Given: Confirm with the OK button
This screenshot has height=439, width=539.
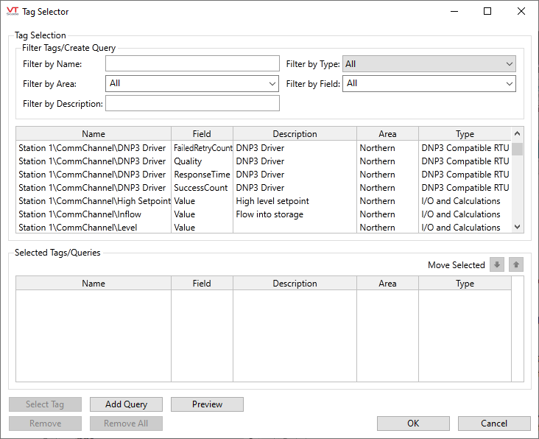Looking at the screenshot, I should tap(413, 424).
